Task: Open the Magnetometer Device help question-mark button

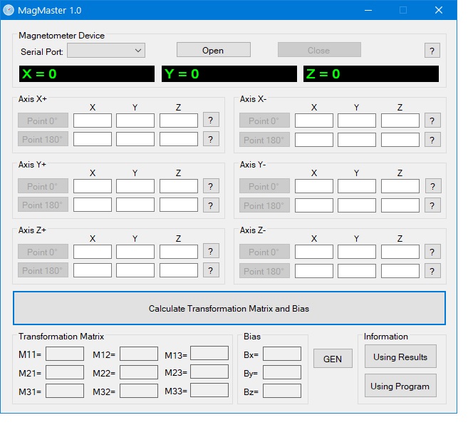Action: (432, 51)
